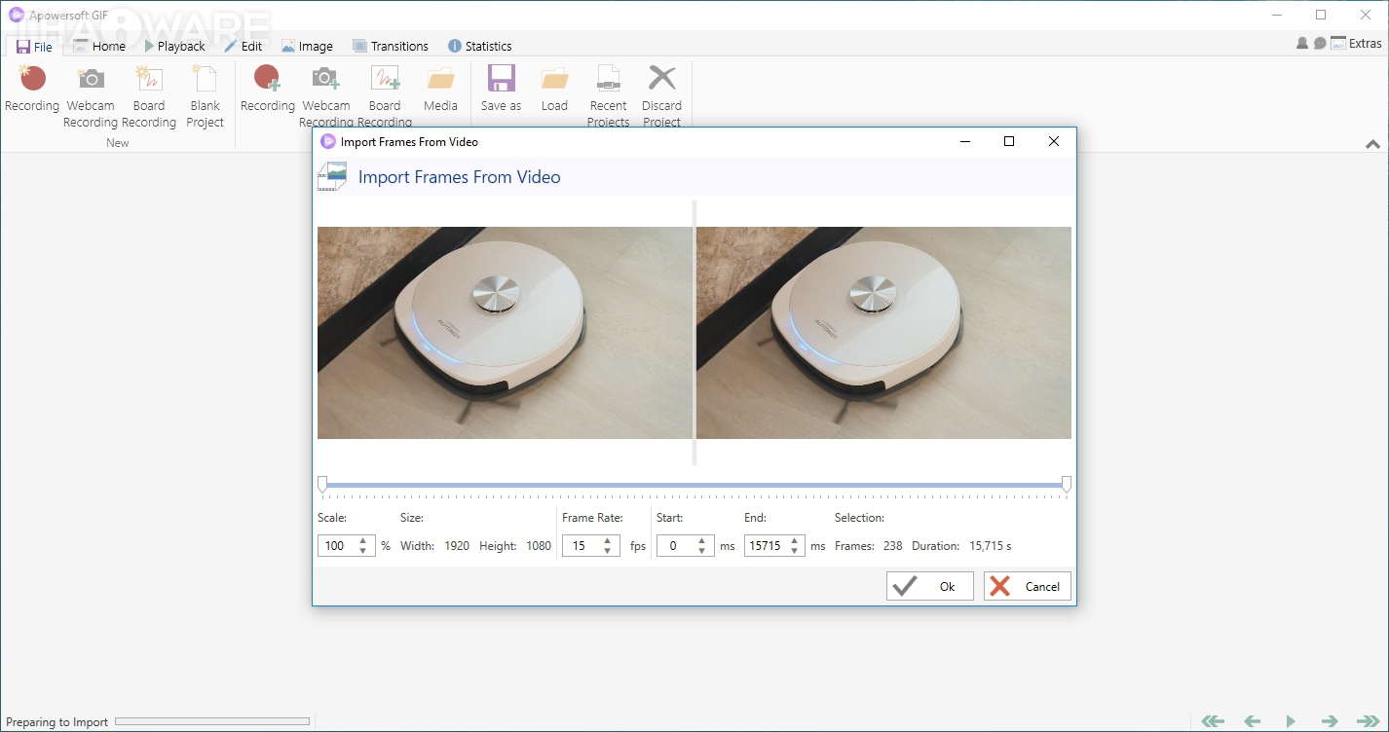Jump to the last frame
The image size is (1389, 732).
[x=1368, y=721]
